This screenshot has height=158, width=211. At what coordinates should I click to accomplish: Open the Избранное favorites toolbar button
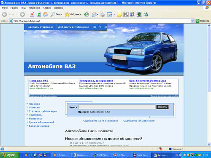73,14
